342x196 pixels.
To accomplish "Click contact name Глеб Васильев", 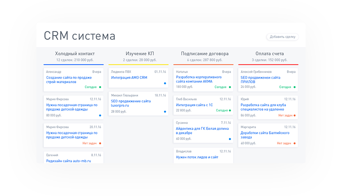I will click(x=186, y=99).
